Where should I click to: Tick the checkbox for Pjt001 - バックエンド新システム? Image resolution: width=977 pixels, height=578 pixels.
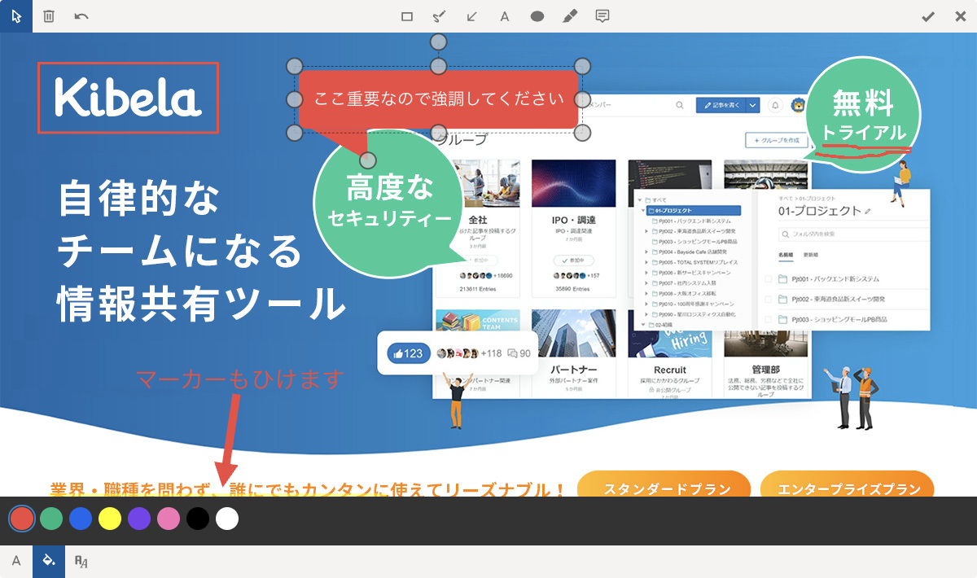pos(769,279)
